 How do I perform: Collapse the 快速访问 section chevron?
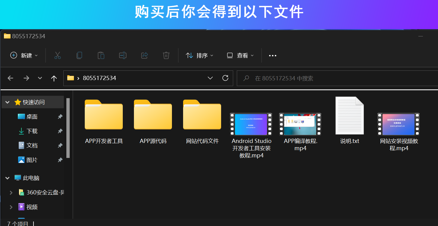8,102
